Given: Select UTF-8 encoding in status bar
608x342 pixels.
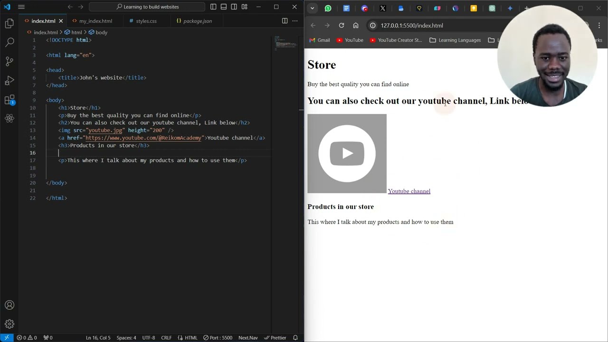Looking at the screenshot, I should click(149, 338).
